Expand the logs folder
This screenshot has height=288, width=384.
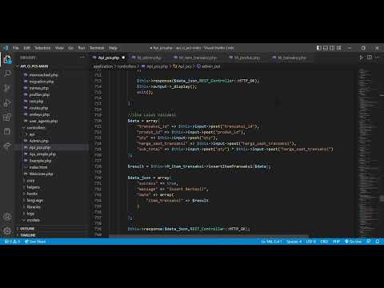pyautogui.click(x=30, y=214)
